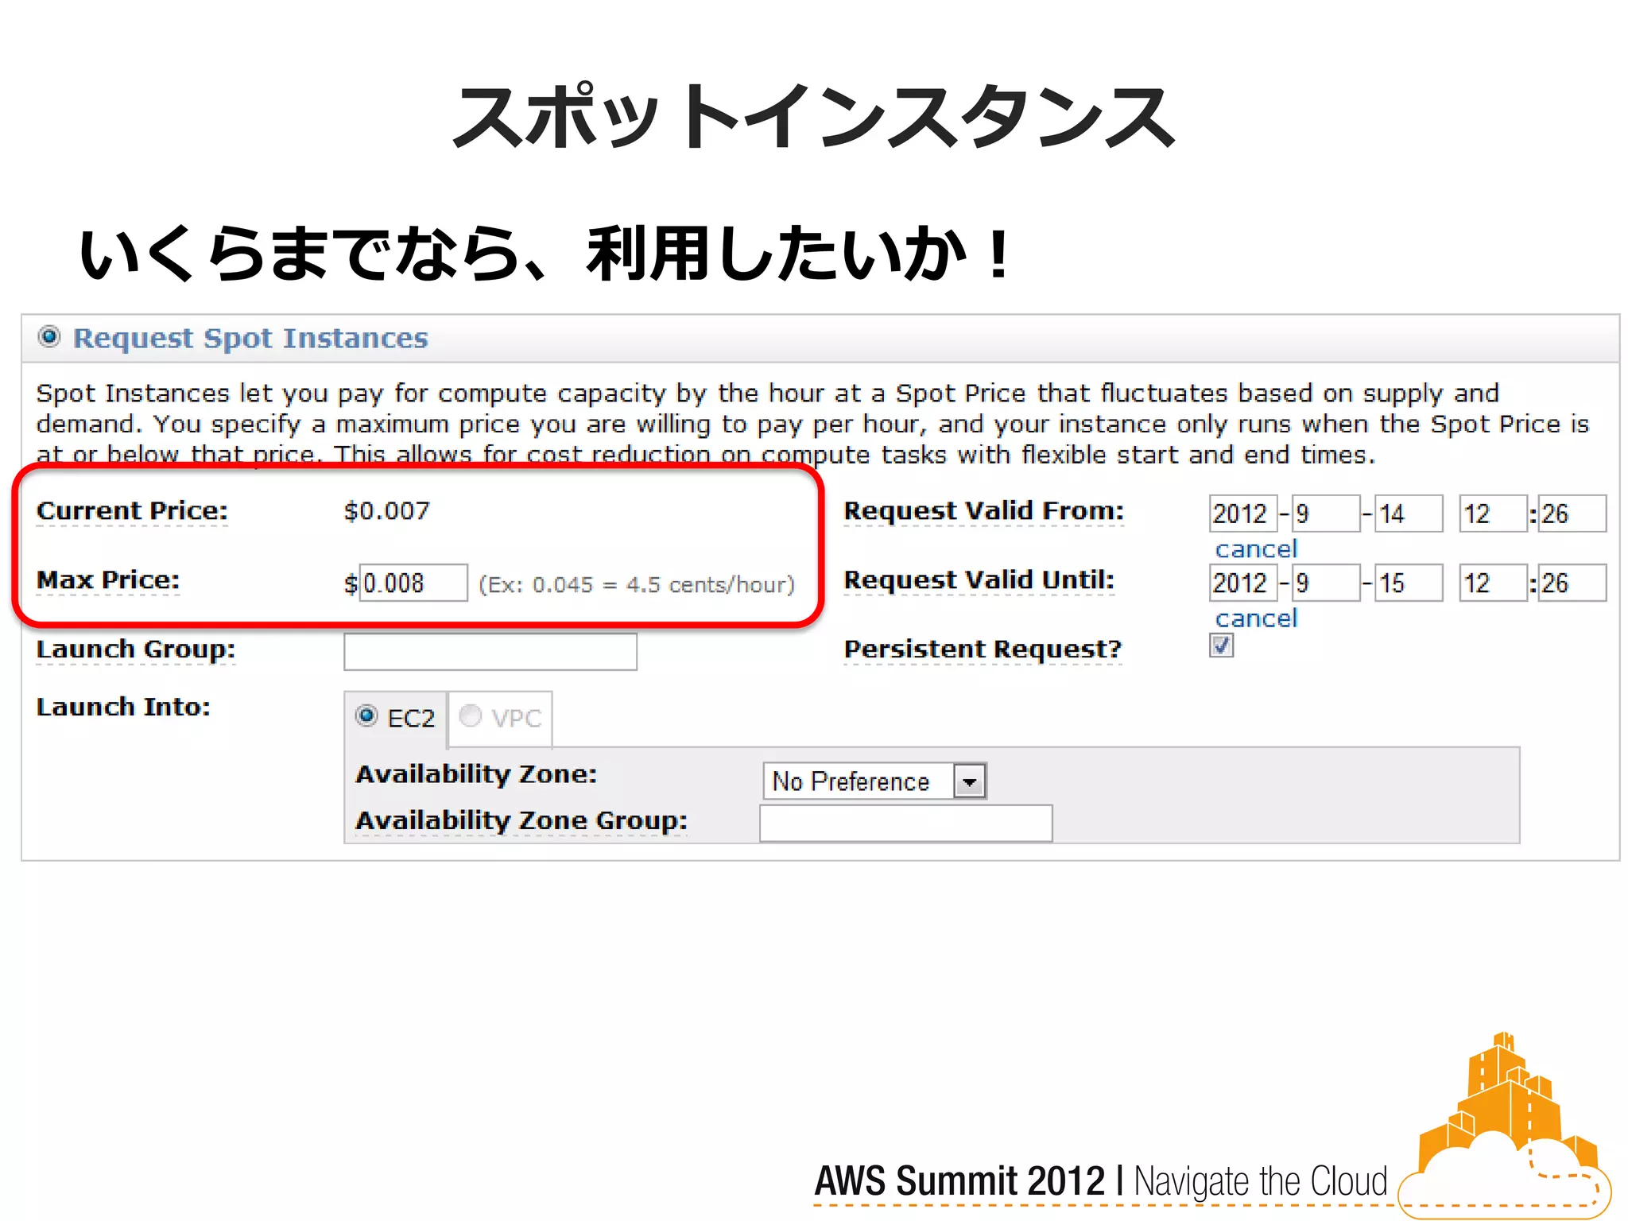Click the Request Spot Instances heading
This screenshot has width=1628, height=1221.
(250, 339)
